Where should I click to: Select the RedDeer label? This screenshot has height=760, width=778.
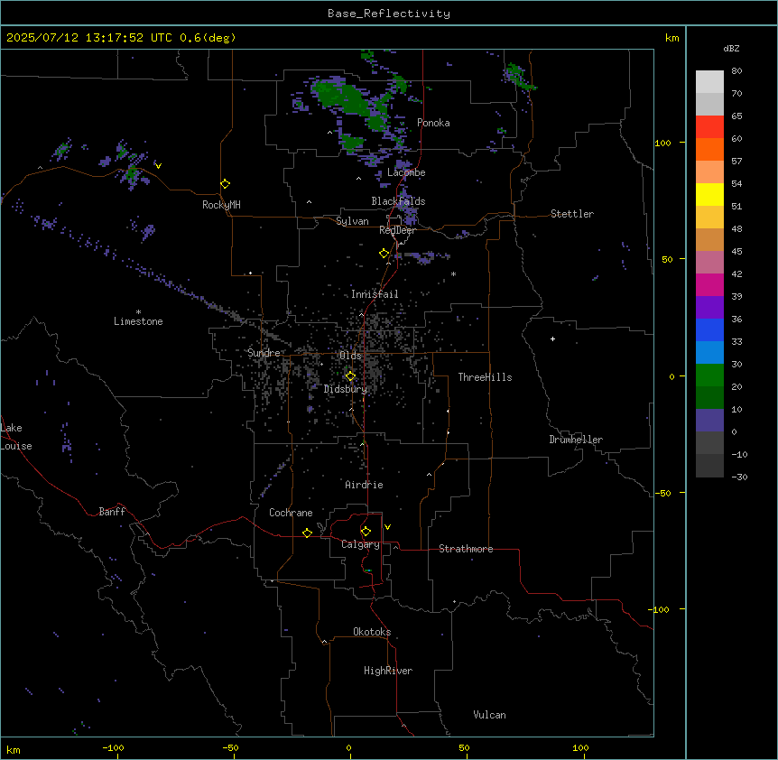pos(397,230)
